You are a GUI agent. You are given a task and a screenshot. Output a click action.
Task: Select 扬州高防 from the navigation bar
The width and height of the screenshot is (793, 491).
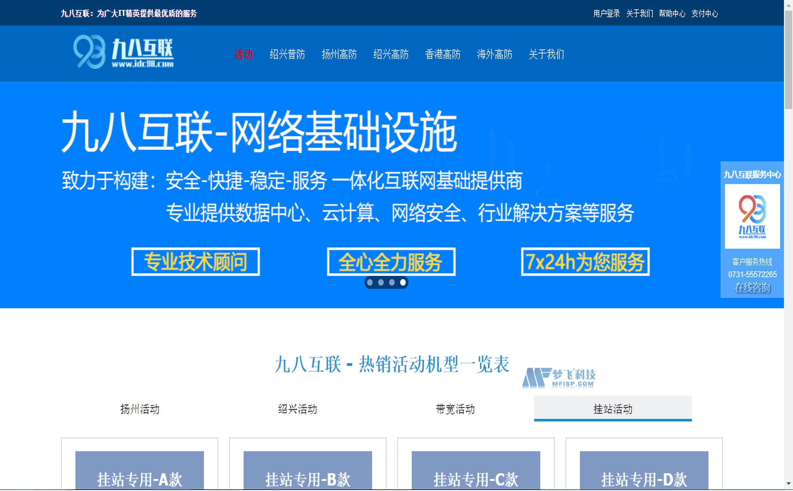339,54
